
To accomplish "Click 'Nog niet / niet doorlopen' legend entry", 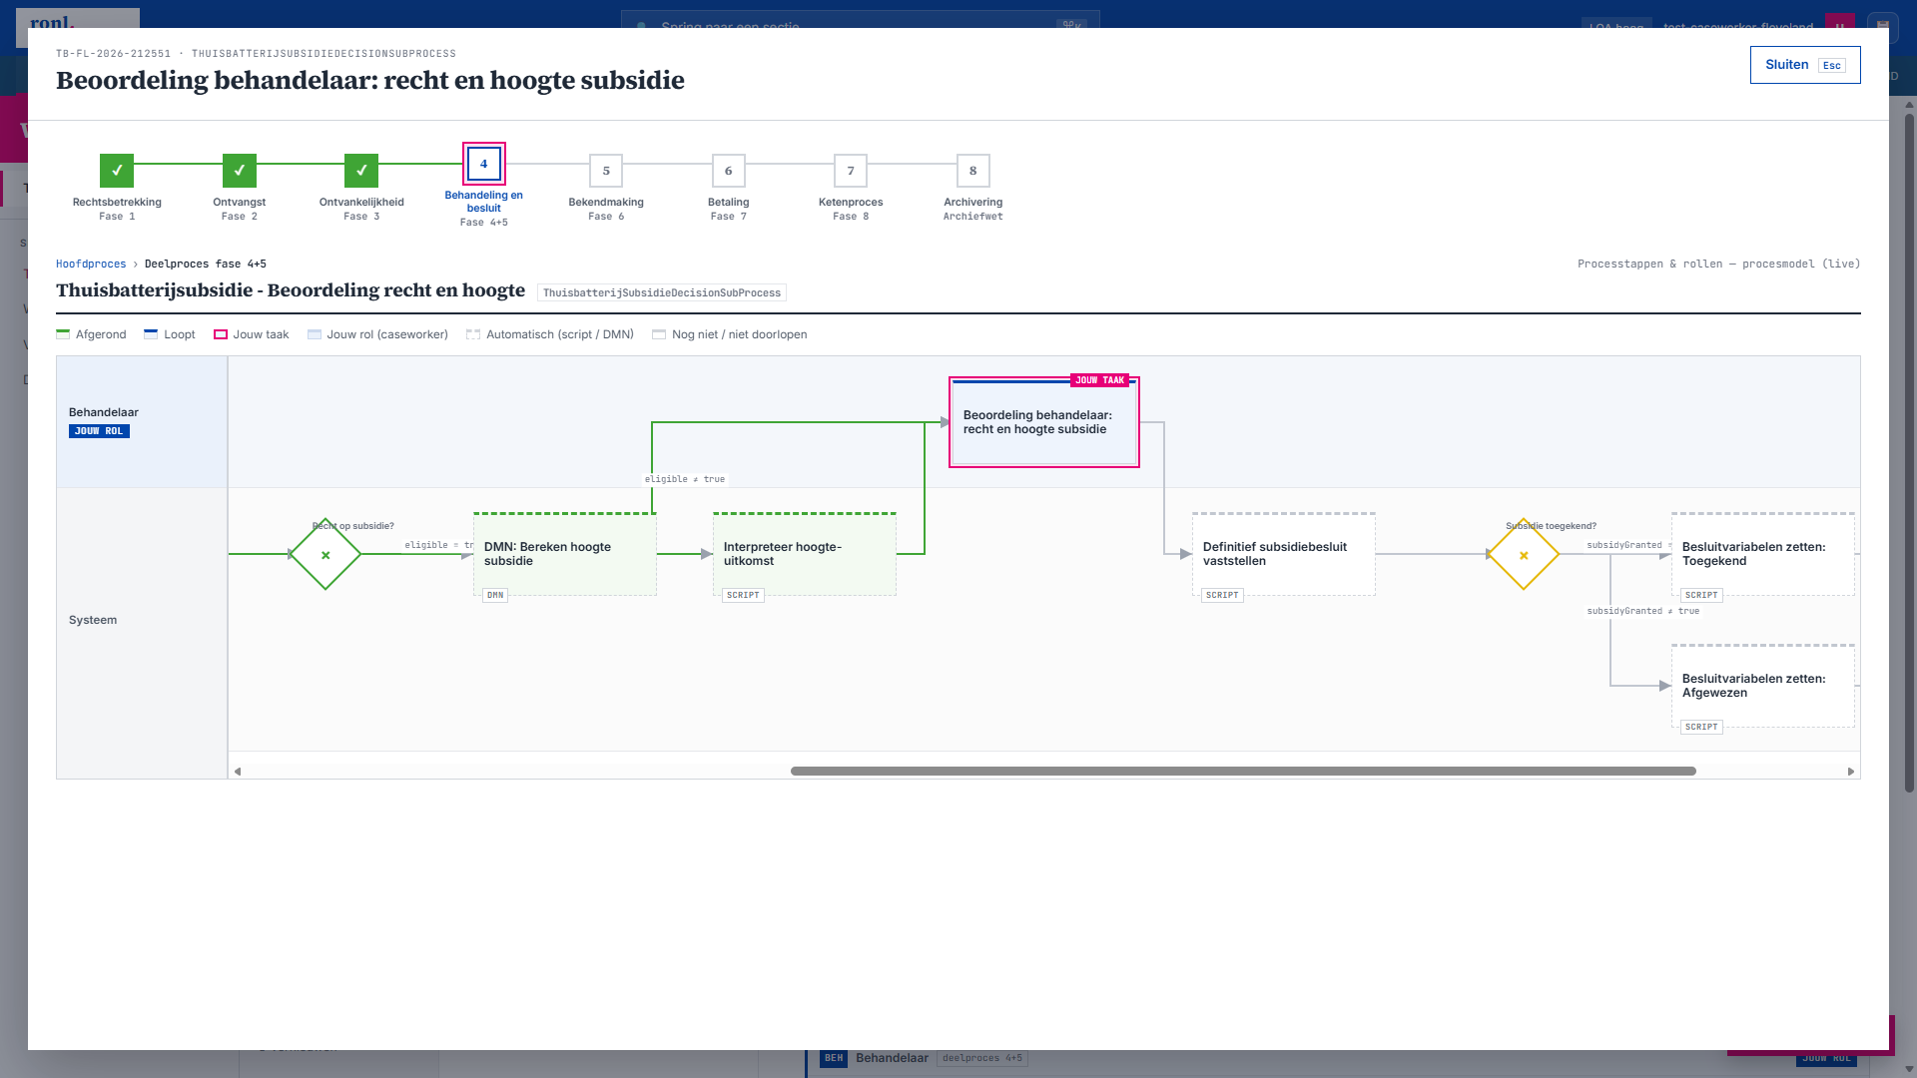I will (x=730, y=335).
